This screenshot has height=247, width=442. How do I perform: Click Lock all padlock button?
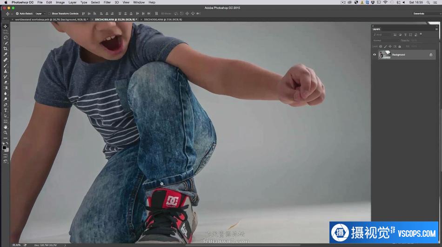[x=400, y=46]
